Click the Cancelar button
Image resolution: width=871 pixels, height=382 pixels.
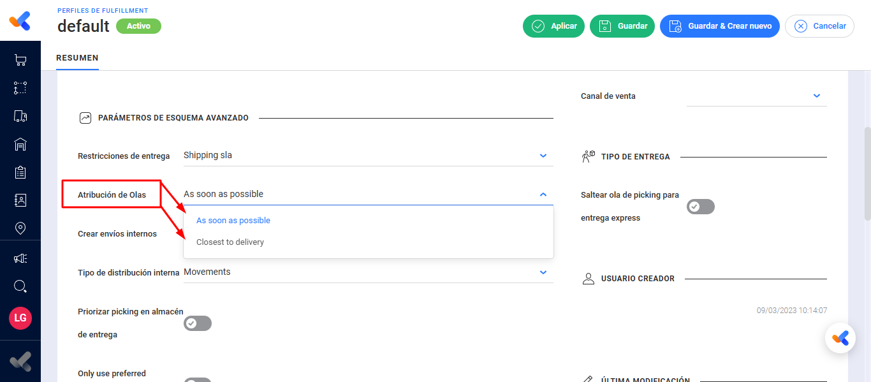(x=819, y=26)
